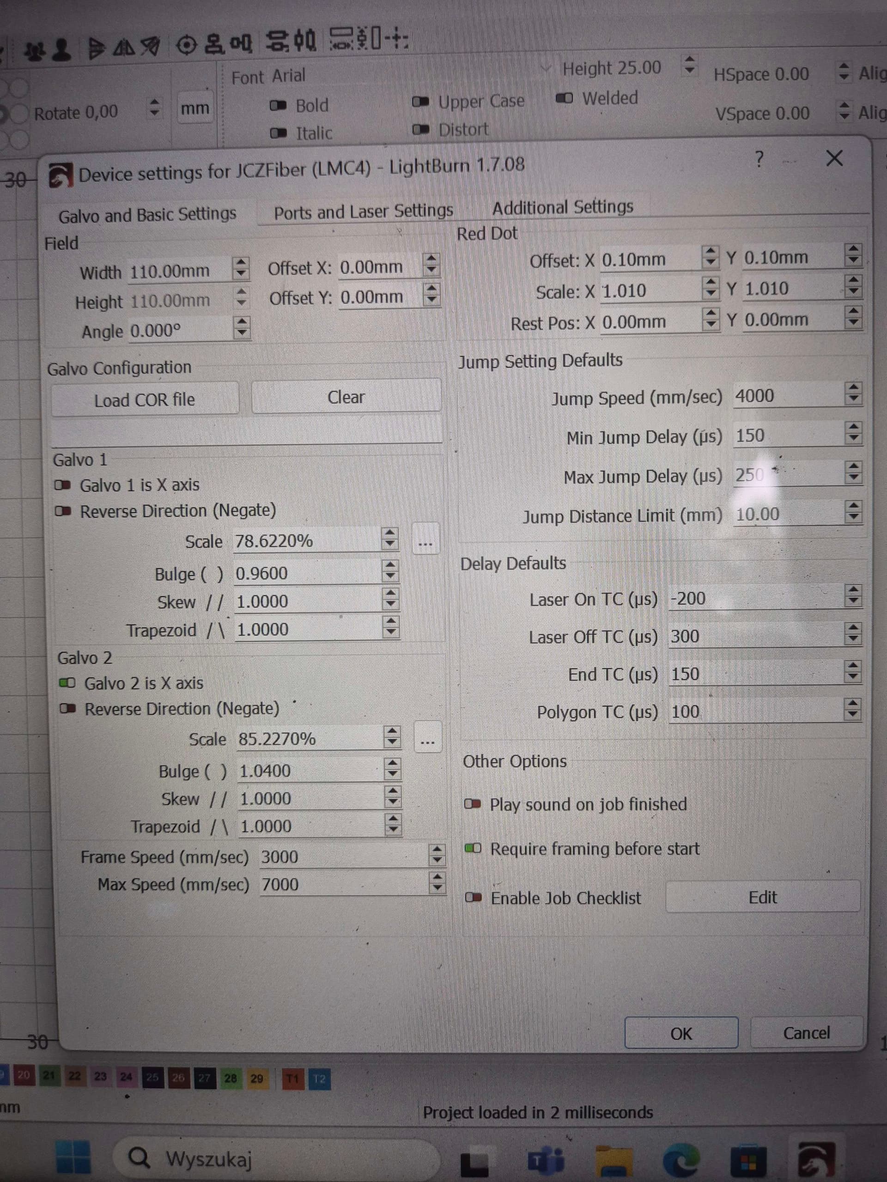Click the crosshair target toolbar icon
This screenshot has width=887, height=1182.
click(186, 45)
